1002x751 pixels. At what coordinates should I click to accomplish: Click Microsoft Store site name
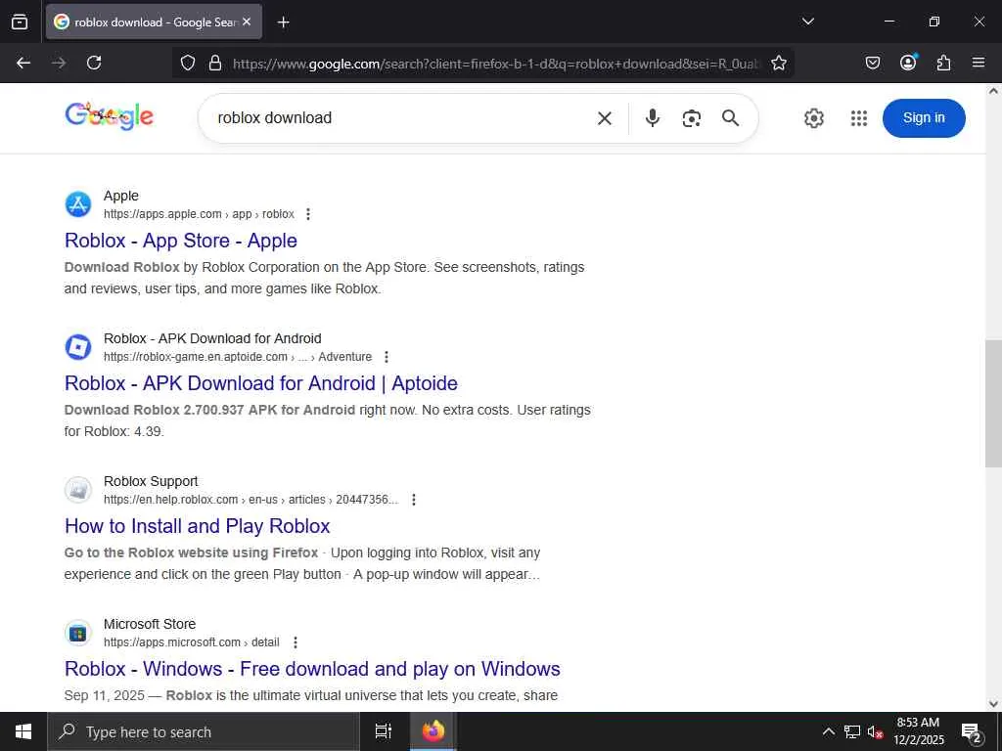point(150,625)
